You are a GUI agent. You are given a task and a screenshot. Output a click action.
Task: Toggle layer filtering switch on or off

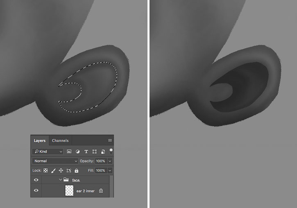point(111,151)
